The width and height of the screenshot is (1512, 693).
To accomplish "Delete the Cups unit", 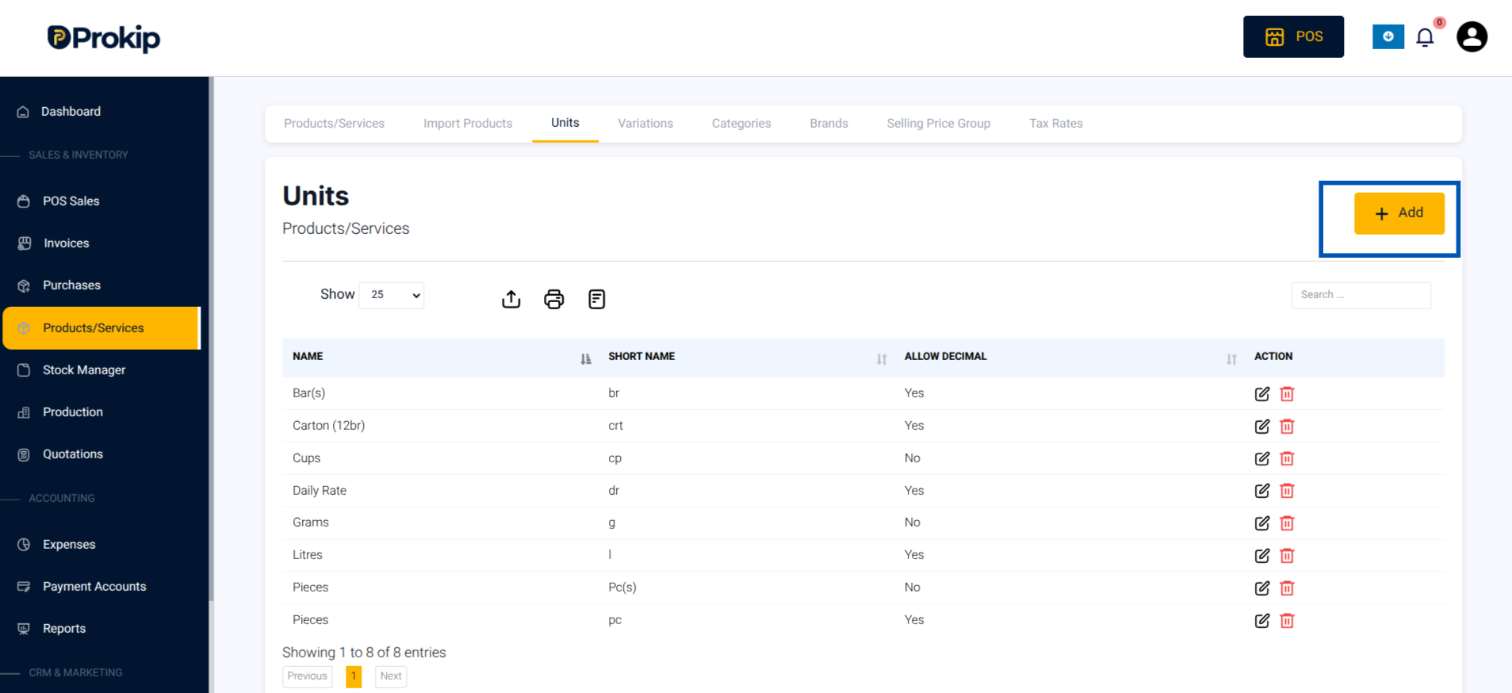I will click(1287, 458).
